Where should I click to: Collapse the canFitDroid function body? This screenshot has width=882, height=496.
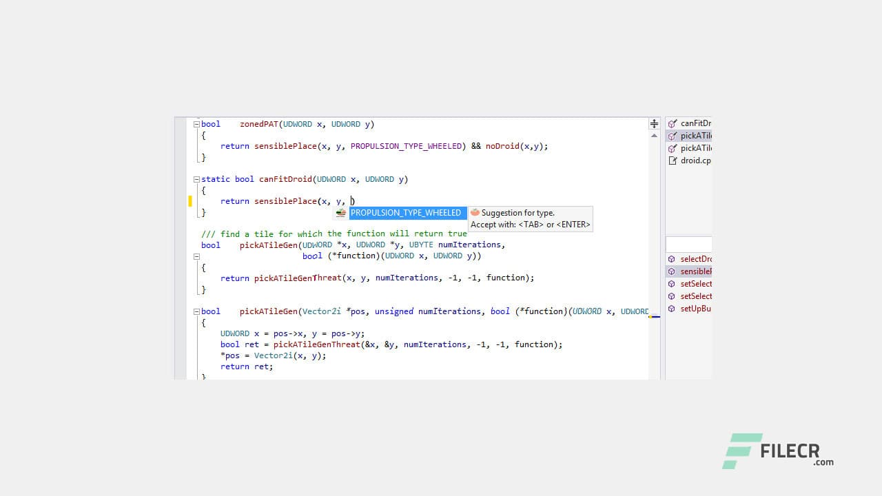(196, 179)
